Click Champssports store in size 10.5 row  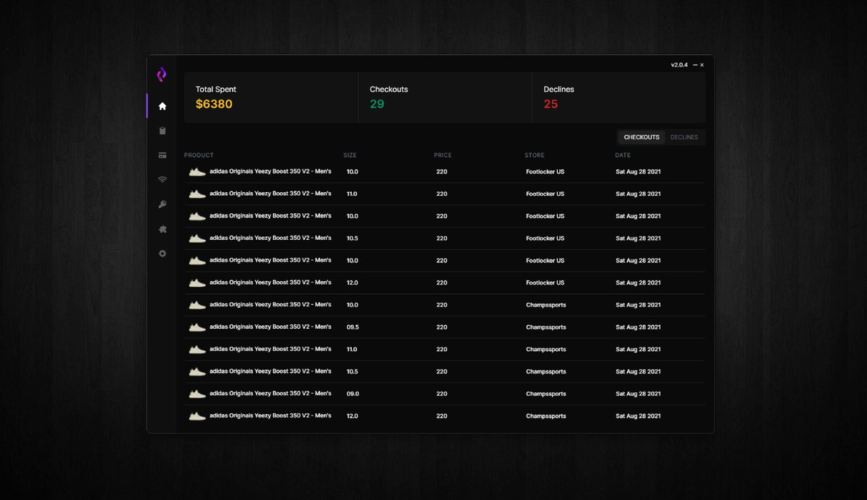point(546,371)
